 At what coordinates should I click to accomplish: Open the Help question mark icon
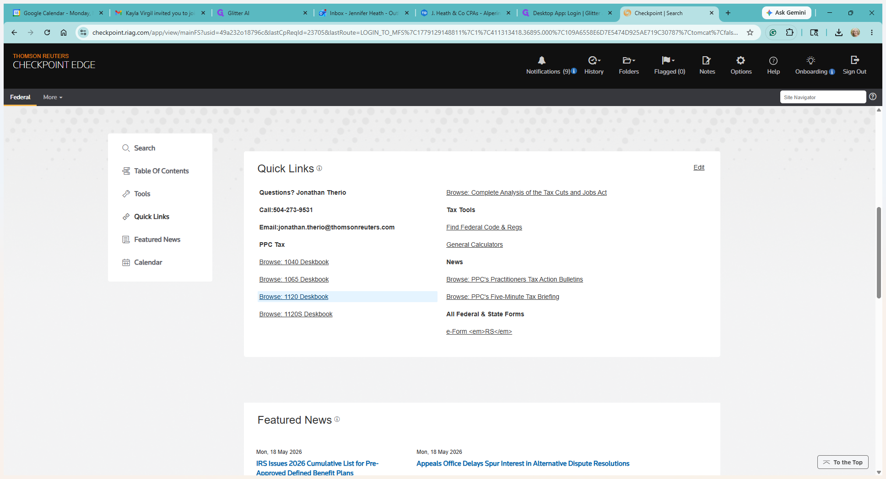tap(773, 60)
